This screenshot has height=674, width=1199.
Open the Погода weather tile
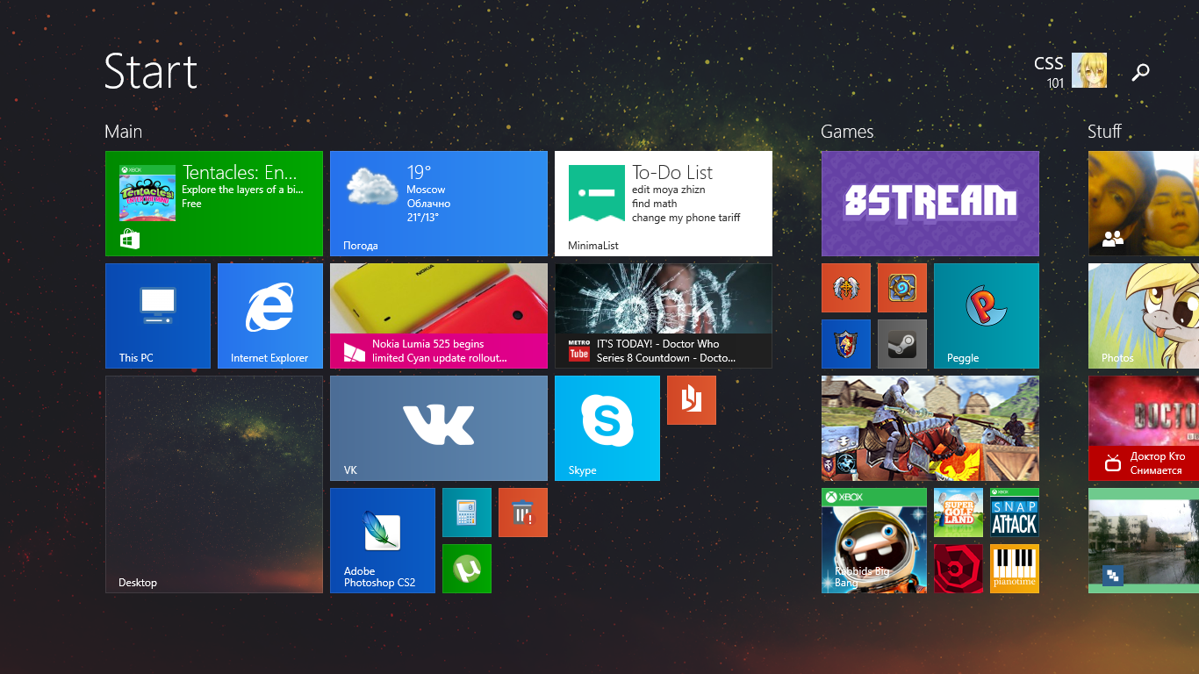tap(439, 204)
